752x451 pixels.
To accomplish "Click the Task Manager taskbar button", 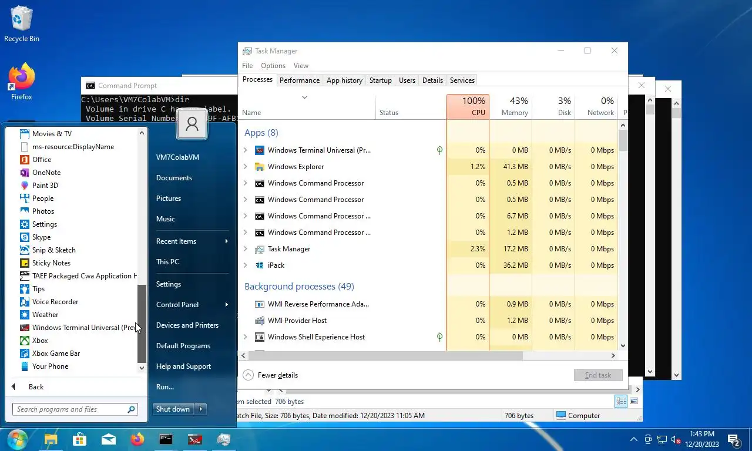I will click(224, 439).
